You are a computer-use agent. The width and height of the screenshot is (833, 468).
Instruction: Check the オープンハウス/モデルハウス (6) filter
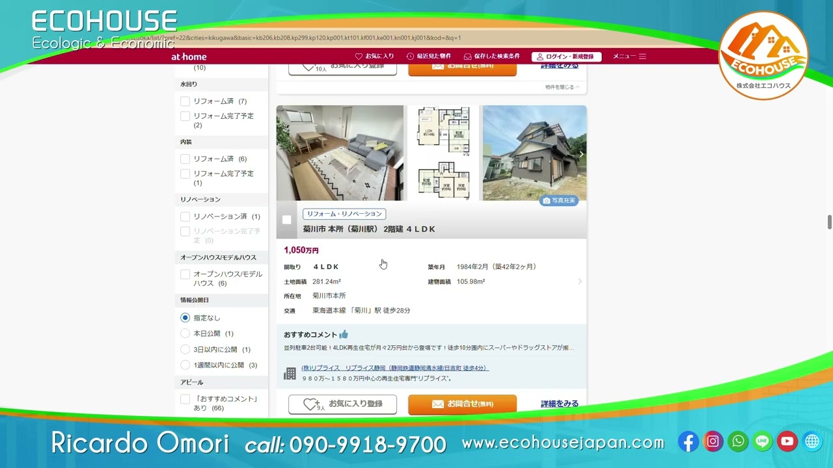[185, 274]
